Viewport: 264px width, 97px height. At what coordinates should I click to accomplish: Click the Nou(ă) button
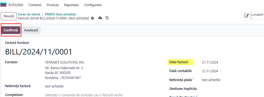click(x=9, y=16)
